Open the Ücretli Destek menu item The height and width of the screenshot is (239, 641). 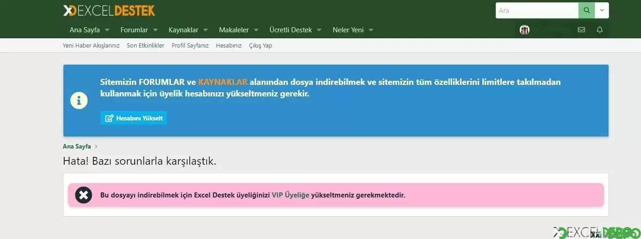(x=291, y=30)
